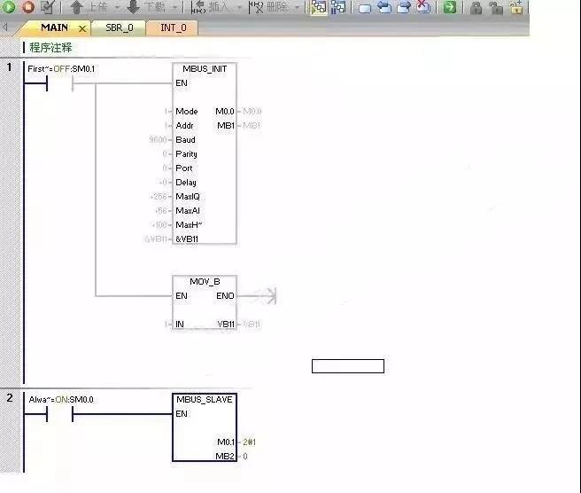Click the VB11 output of MOV_B
This screenshot has height=493, width=581.
click(x=226, y=325)
